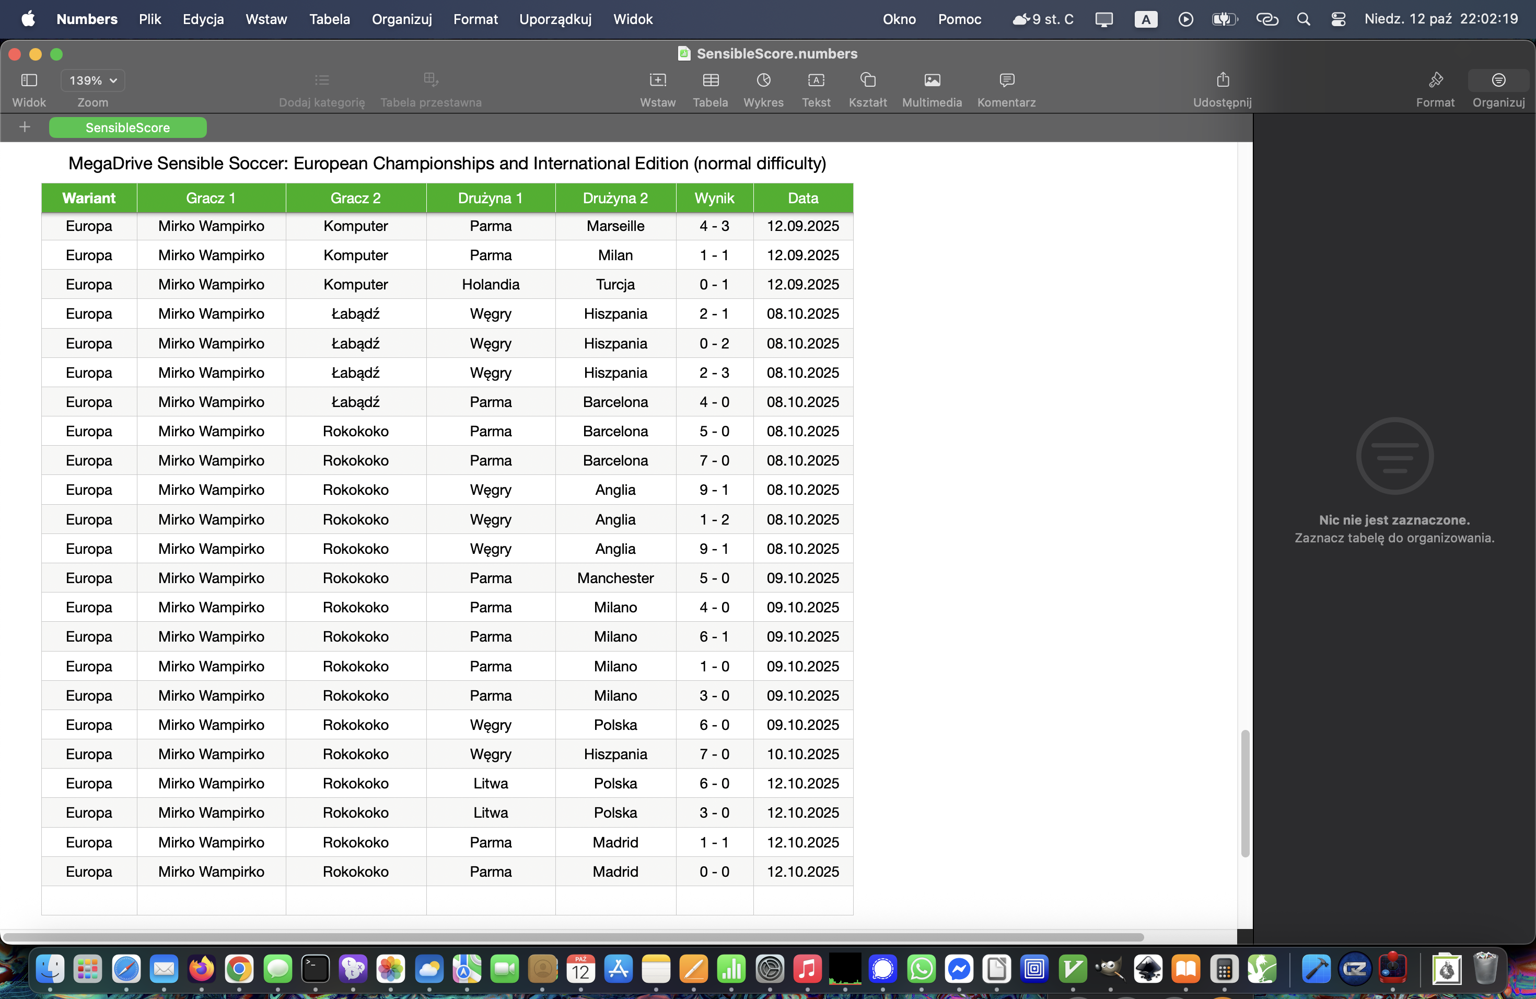Image resolution: width=1536 pixels, height=999 pixels.
Task: Add a new sheet with plus button
Action: (25, 127)
